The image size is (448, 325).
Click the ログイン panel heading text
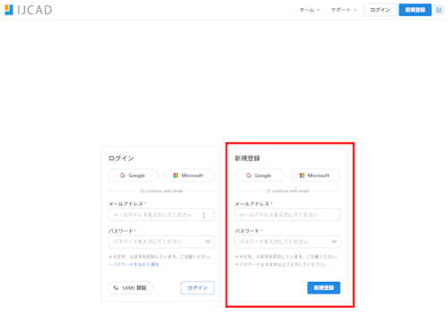tap(121, 158)
